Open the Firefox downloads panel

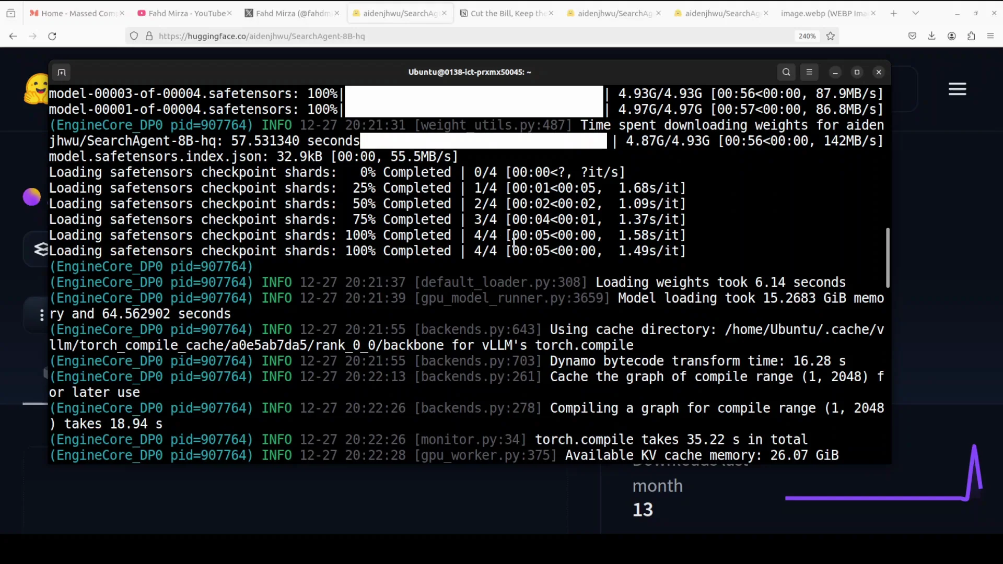[931, 36]
